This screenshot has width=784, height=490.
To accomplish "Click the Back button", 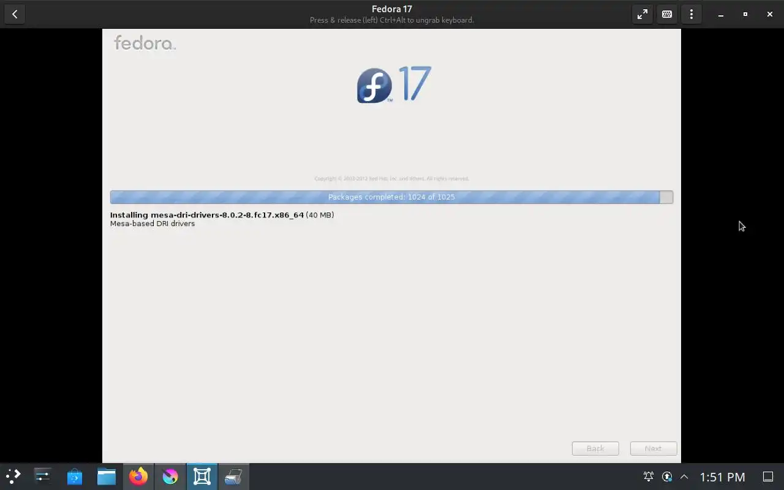I will [x=595, y=448].
